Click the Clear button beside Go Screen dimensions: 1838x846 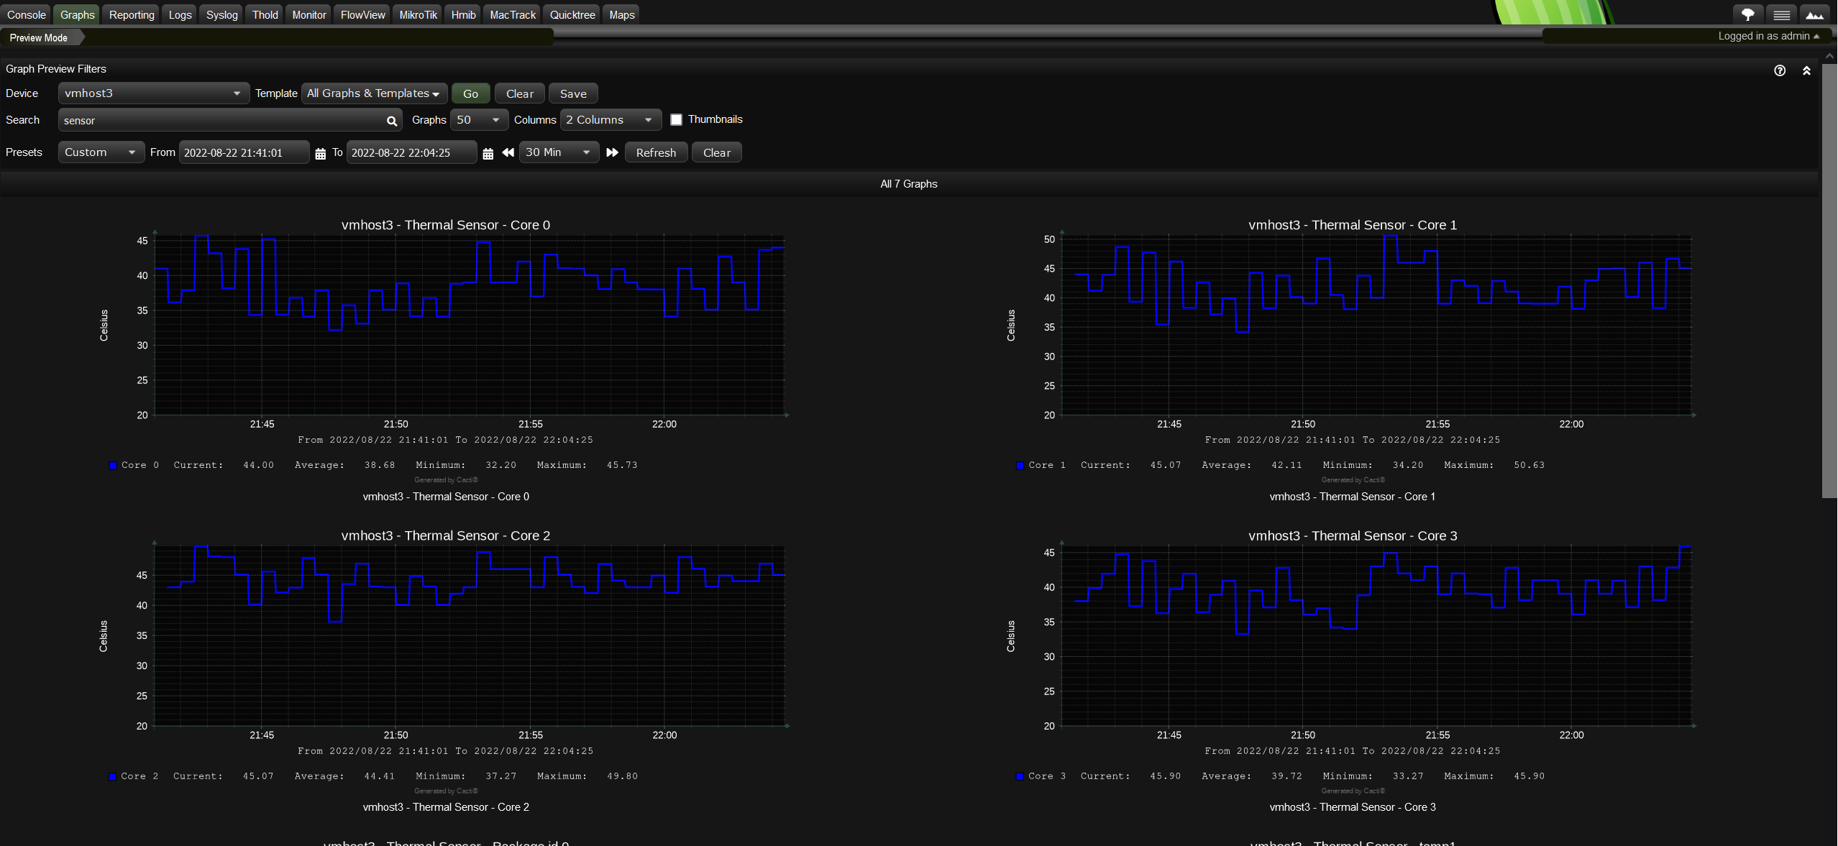click(519, 93)
